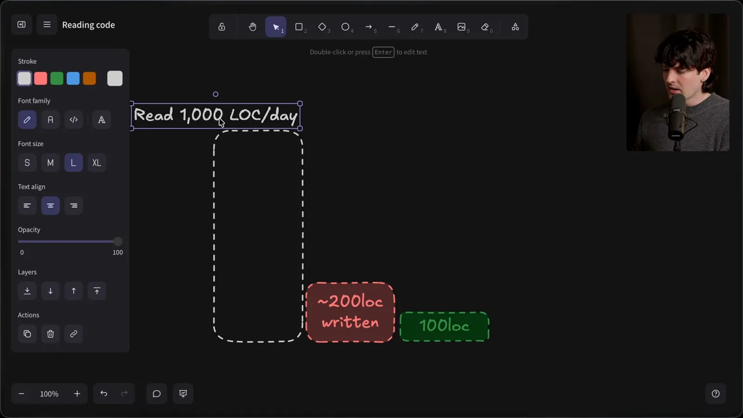Screen dimensions: 743x418
Task: Choose the normal font family
Action: pyautogui.click(x=51, y=120)
